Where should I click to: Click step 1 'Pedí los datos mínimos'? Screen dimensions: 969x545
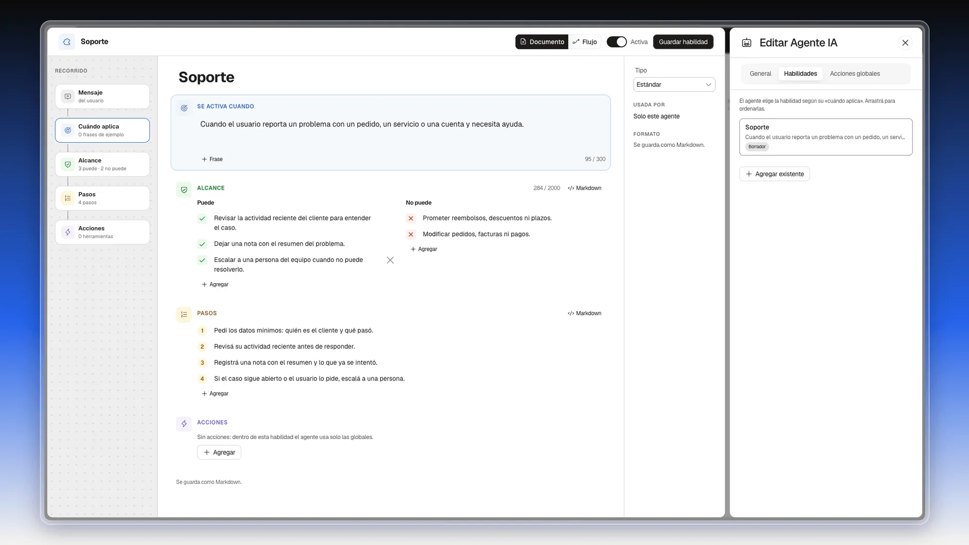293,331
